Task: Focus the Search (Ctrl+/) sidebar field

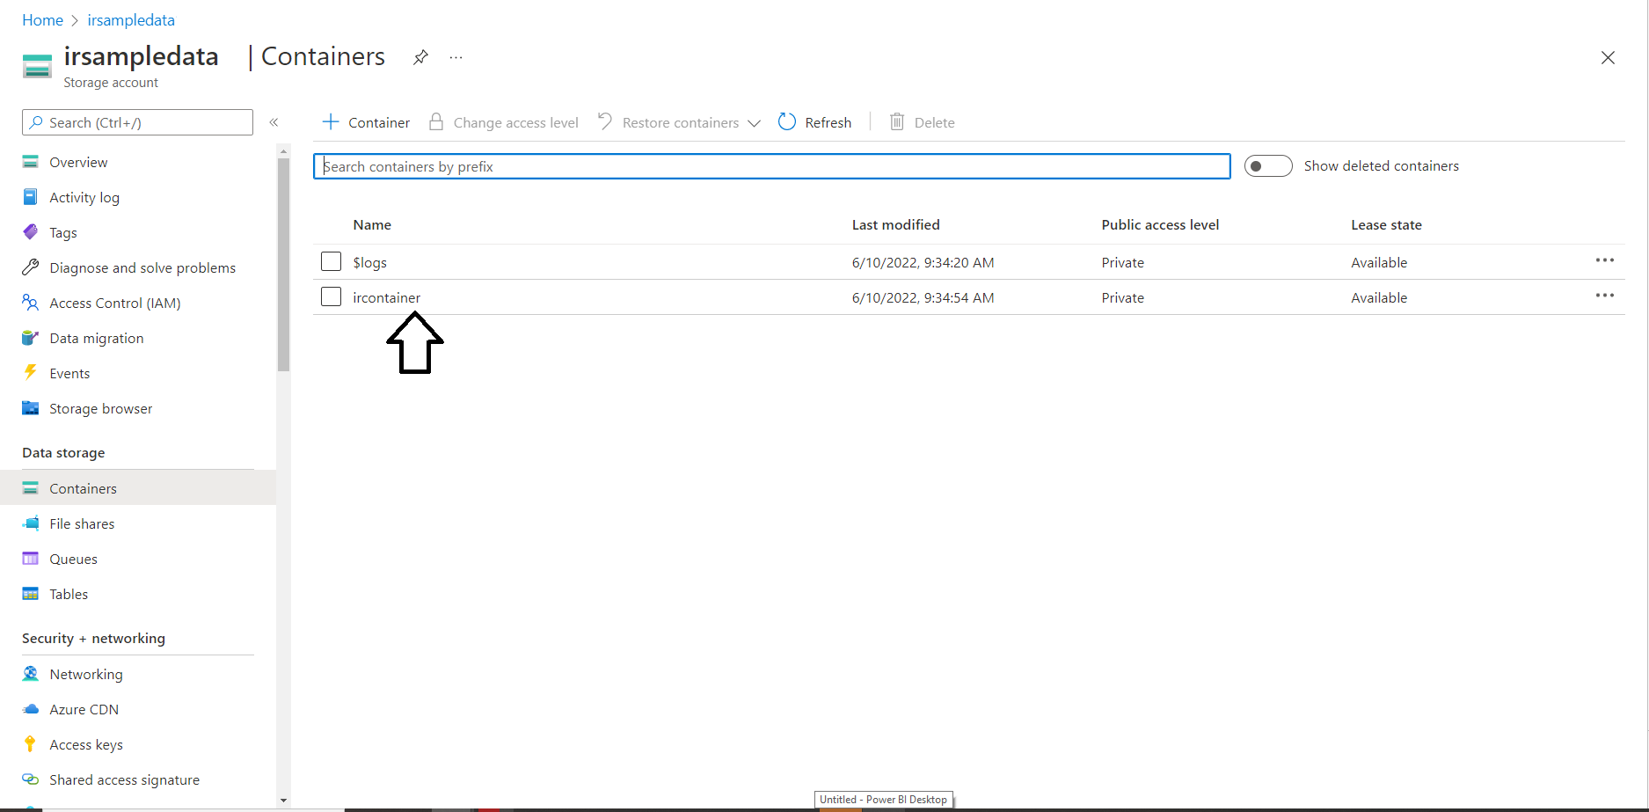Action: point(137,122)
